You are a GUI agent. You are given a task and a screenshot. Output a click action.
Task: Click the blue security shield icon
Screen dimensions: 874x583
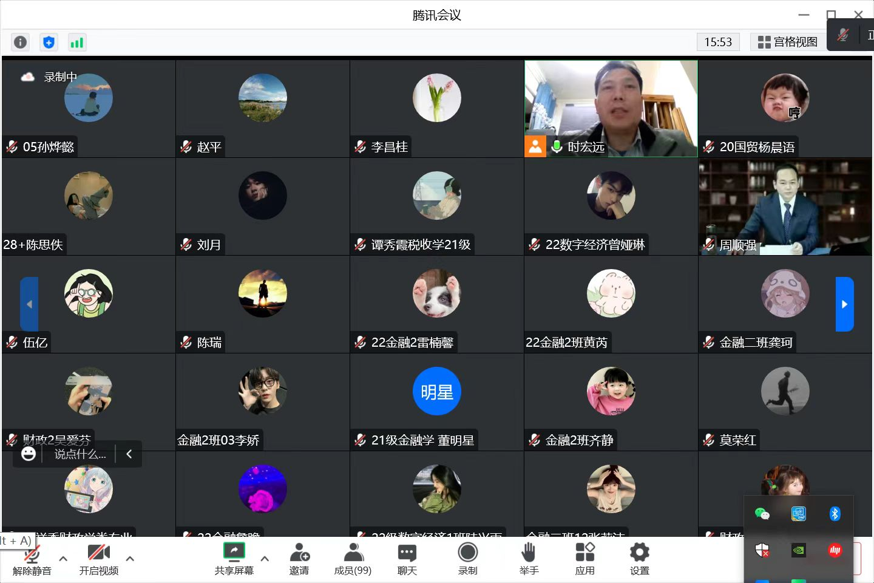pos(49,42)
